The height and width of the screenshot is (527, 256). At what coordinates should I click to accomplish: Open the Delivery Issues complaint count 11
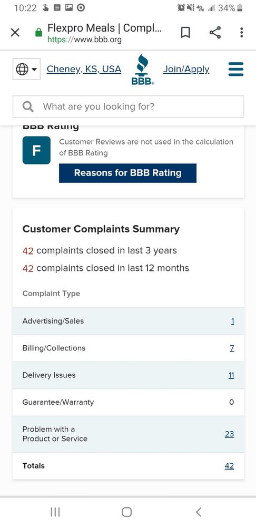(x=231, y=375)
